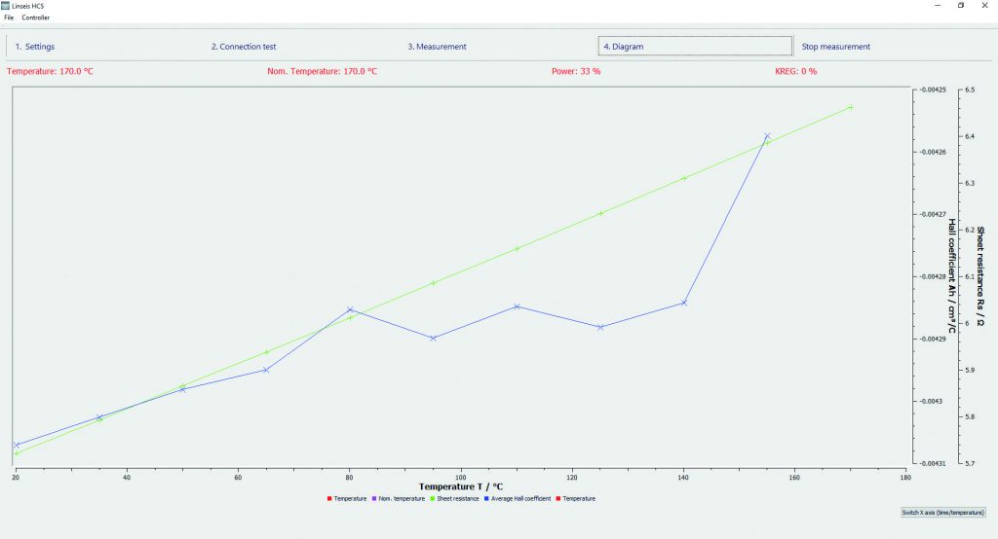Screen dimensions: 998x539
Task: Click the green sheet resistance marker at 125 °C
Action: click(x=600, y=213)
